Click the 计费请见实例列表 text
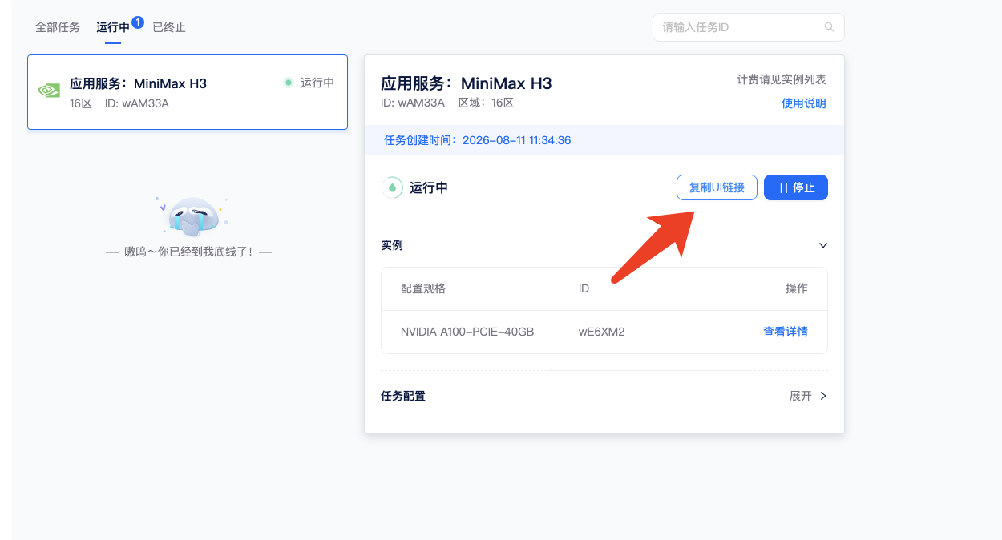Image resolution: width=1002 pixels, height=540 pixels. click(x=782, y=79)
